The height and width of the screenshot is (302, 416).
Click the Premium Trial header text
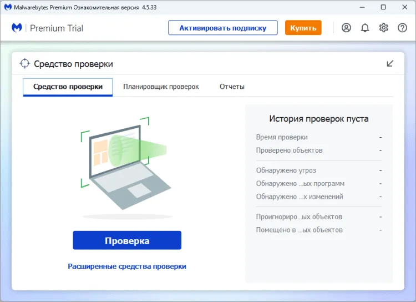tap(57, 28)
